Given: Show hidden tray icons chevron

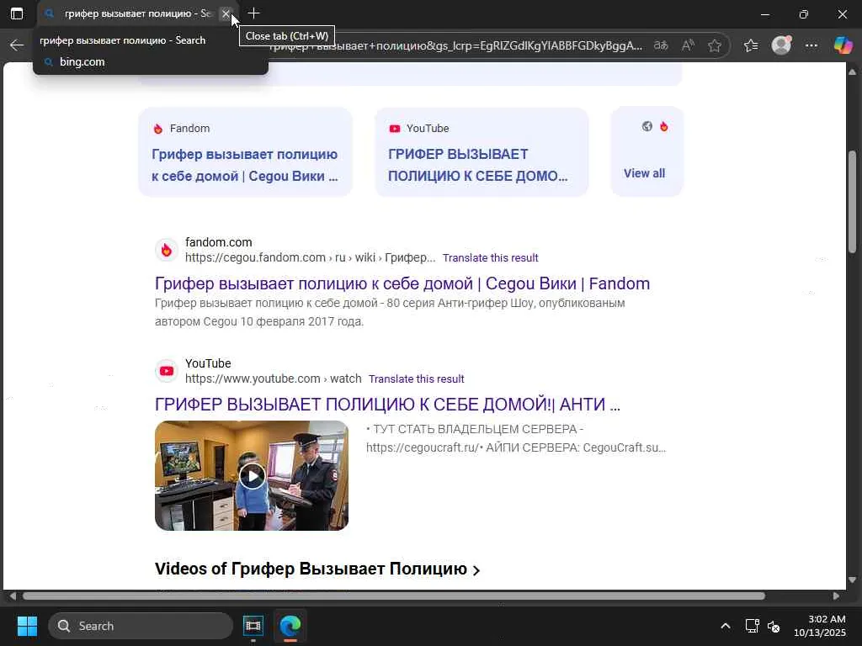Looking at the screenshot, I should [726, 626].
